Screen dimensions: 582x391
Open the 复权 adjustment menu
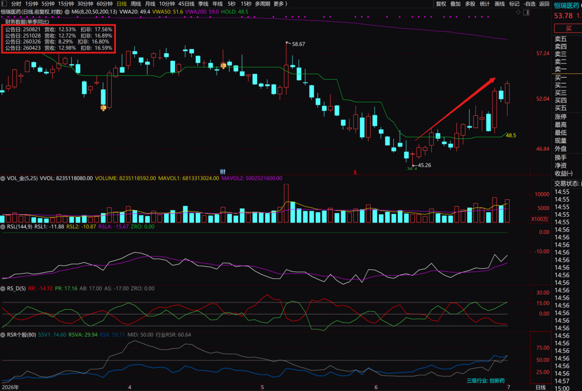point(441,4)
